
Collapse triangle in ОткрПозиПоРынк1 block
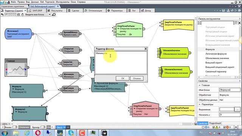135,108
